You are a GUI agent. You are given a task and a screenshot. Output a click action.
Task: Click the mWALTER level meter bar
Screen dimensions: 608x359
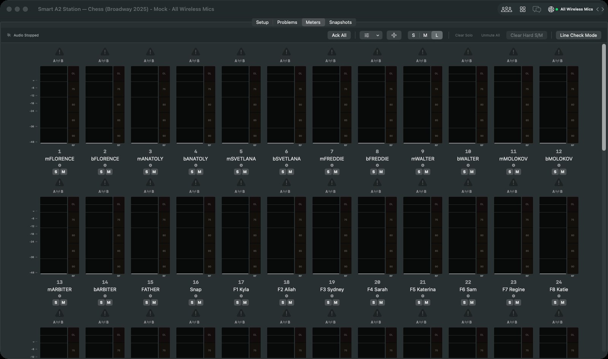[416, 105]
